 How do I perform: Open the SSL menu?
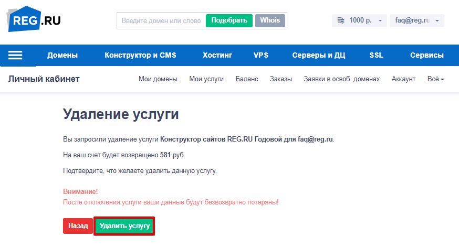pyautogui.click(x=376, y=55)
